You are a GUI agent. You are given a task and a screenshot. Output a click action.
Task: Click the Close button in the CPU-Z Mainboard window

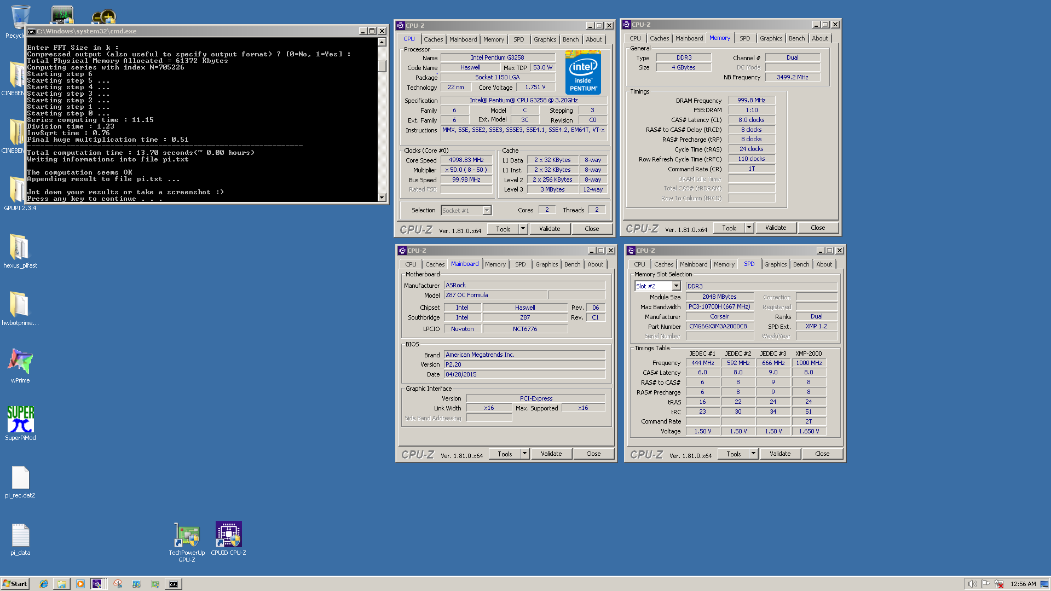pyautogui.click(x=593, y=454)
